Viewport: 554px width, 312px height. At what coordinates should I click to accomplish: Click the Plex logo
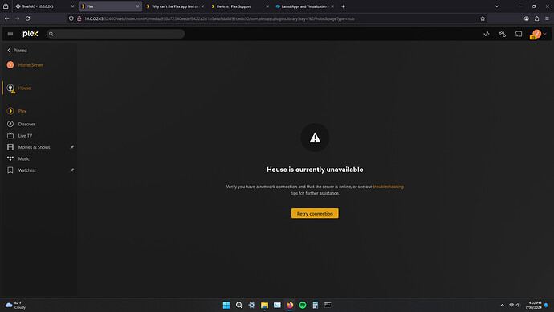tap(31, 34)
